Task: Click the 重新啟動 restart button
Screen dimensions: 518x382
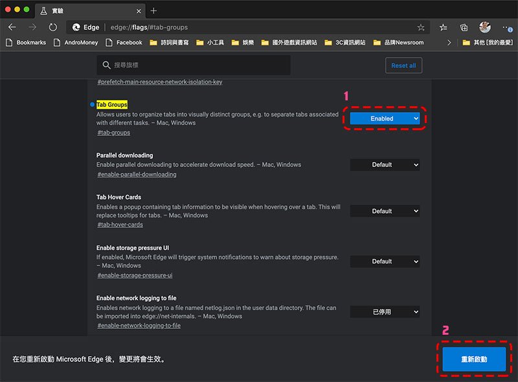Action: [474, 359]
